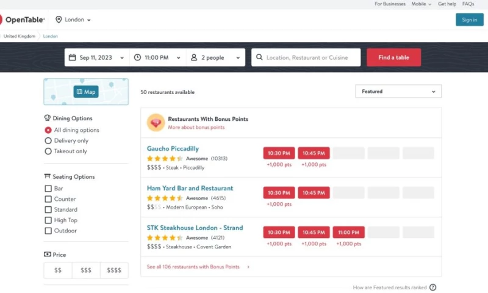Open the featured ranking help question icon
Image resolution: width=488 pixels, height=293 pixels.
click(433, 288)
